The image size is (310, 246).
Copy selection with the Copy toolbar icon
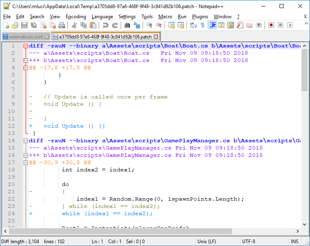click(84, 25)
